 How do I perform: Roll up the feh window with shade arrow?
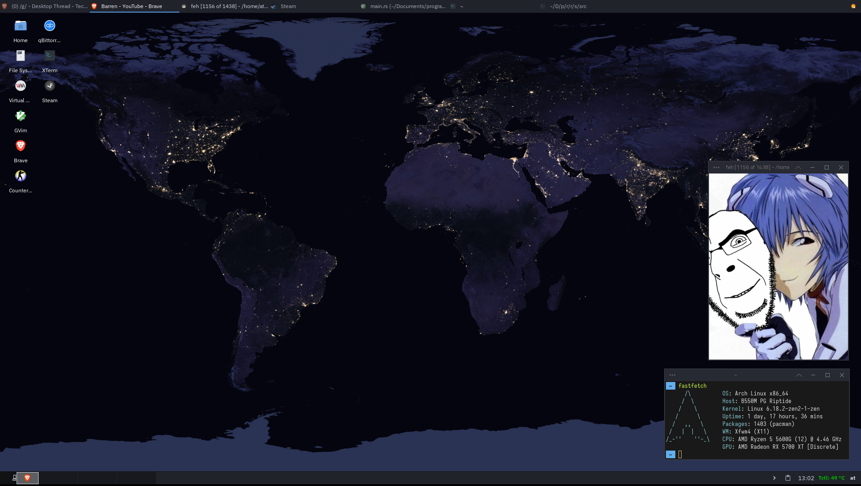798,167
